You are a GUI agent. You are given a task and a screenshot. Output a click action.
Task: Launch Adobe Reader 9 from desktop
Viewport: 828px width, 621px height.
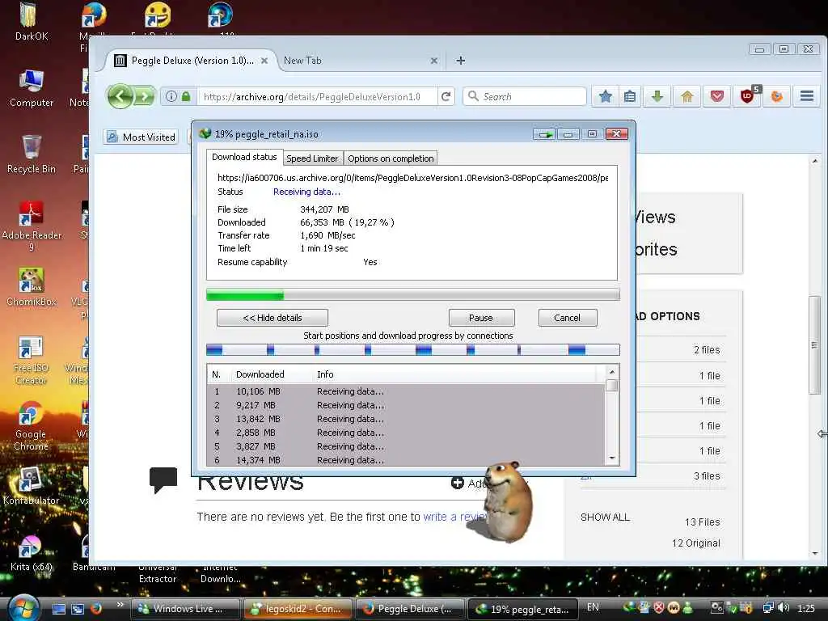point(32,226)
